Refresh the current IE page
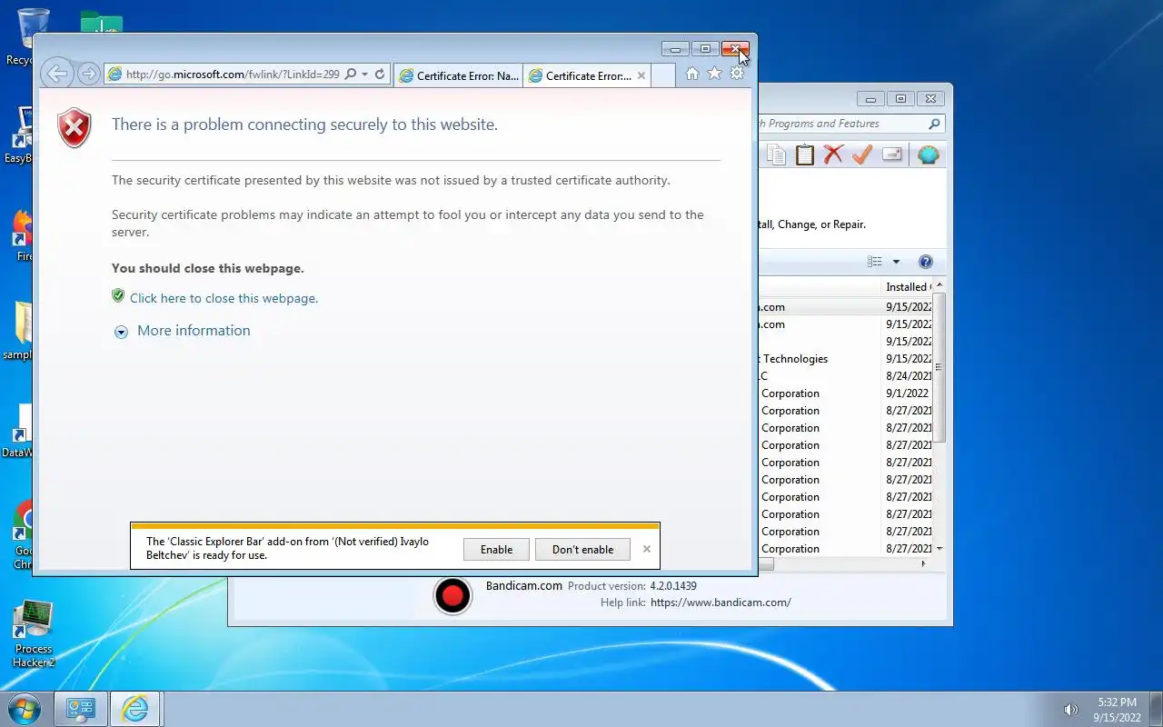 pyautogui.click(x=380, y=75)
